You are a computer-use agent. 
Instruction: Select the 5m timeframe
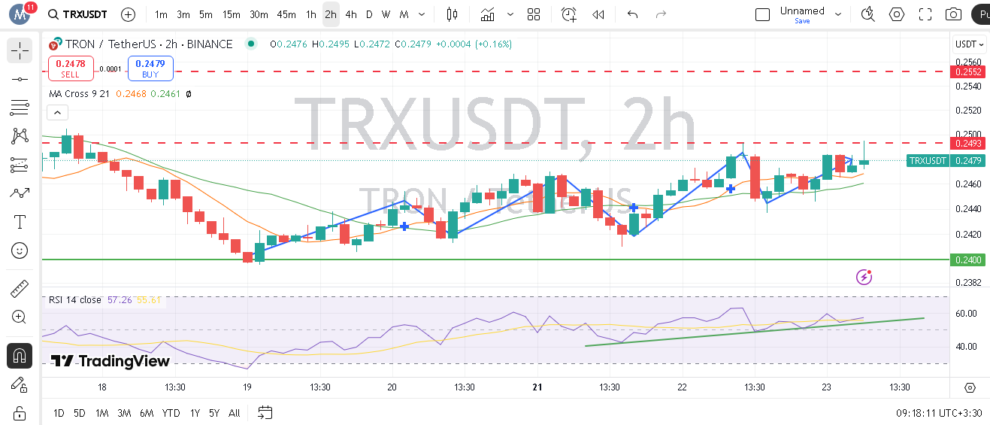click(x=206, y=14)
